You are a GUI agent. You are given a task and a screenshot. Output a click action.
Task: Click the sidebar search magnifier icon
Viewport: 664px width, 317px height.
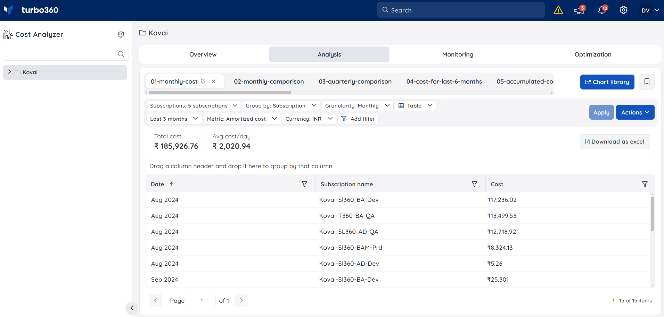tap(121, 54)
